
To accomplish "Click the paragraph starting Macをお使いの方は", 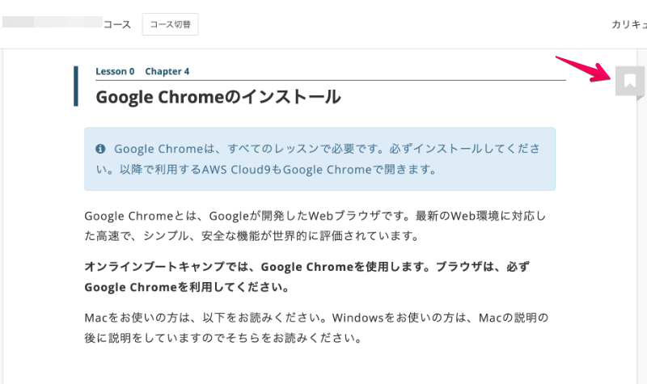I will coord(315,326).
